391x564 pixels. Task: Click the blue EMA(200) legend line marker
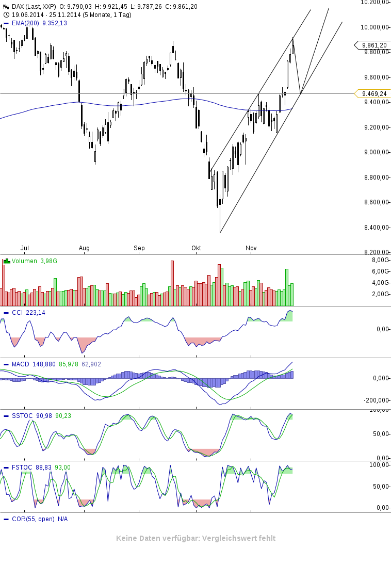(6, 23)
